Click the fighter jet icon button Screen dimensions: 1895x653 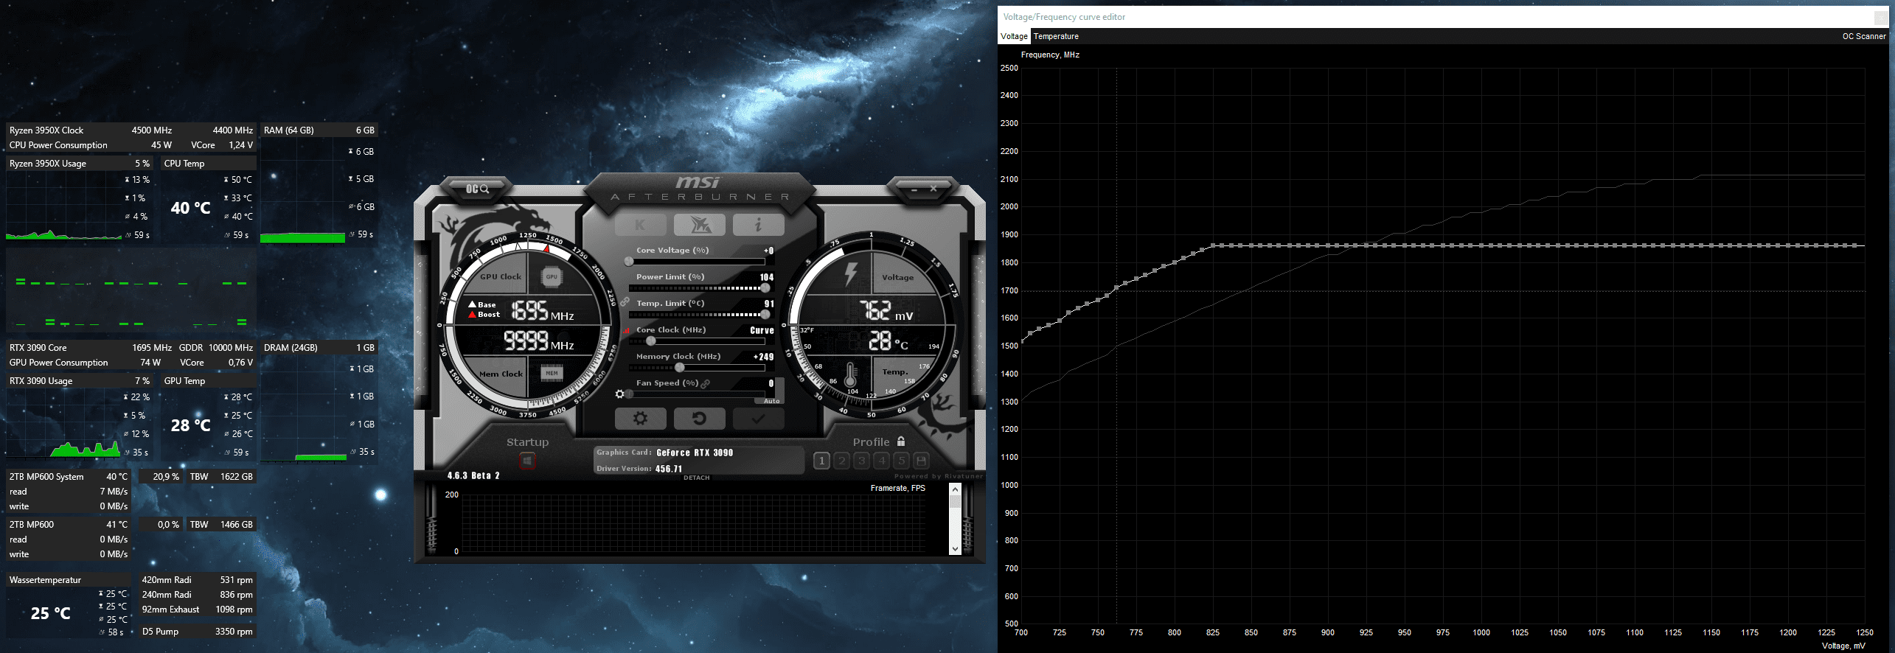[699, 225]
